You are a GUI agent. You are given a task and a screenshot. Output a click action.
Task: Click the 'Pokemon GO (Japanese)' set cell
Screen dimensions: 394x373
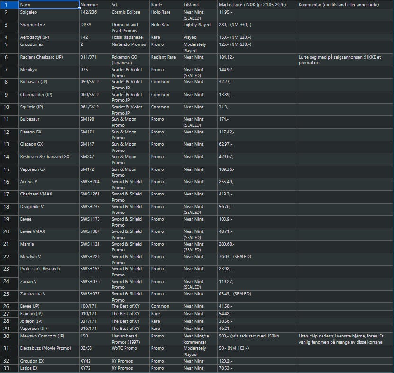tap(130, 60)
